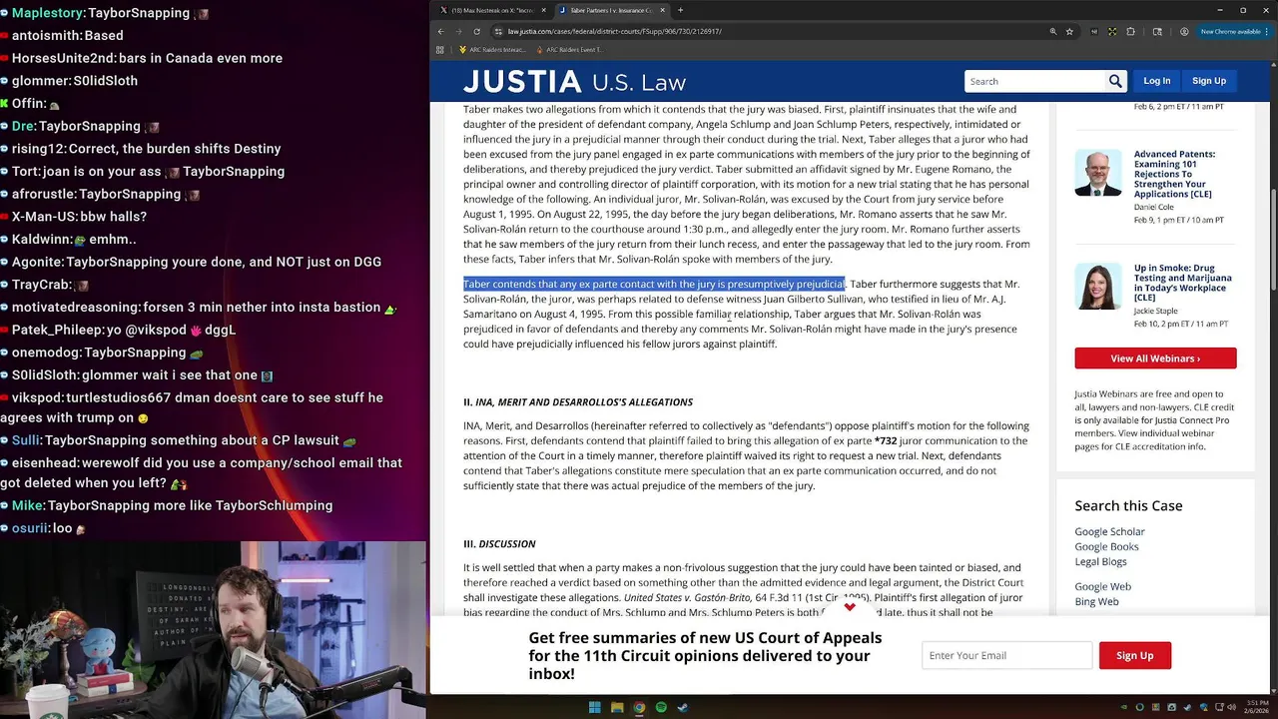Click the NVIDIA tray icon
The height and width of the screenshot is (719, 1278).
[x=1123, y=707]
